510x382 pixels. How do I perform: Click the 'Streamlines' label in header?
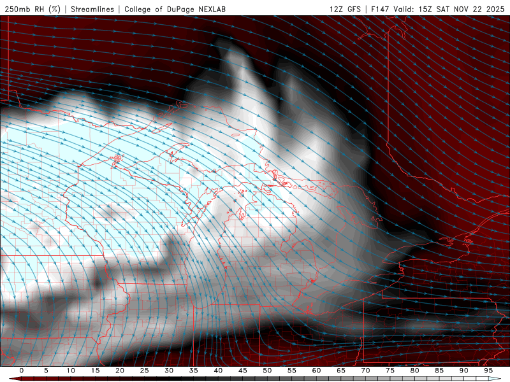[92, 9]
